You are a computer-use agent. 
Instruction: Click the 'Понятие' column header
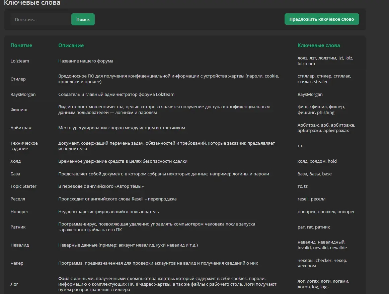tap(21, 45)
